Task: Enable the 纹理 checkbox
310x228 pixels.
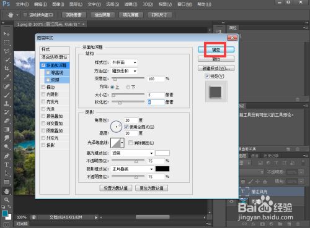Action: point(48,80)
